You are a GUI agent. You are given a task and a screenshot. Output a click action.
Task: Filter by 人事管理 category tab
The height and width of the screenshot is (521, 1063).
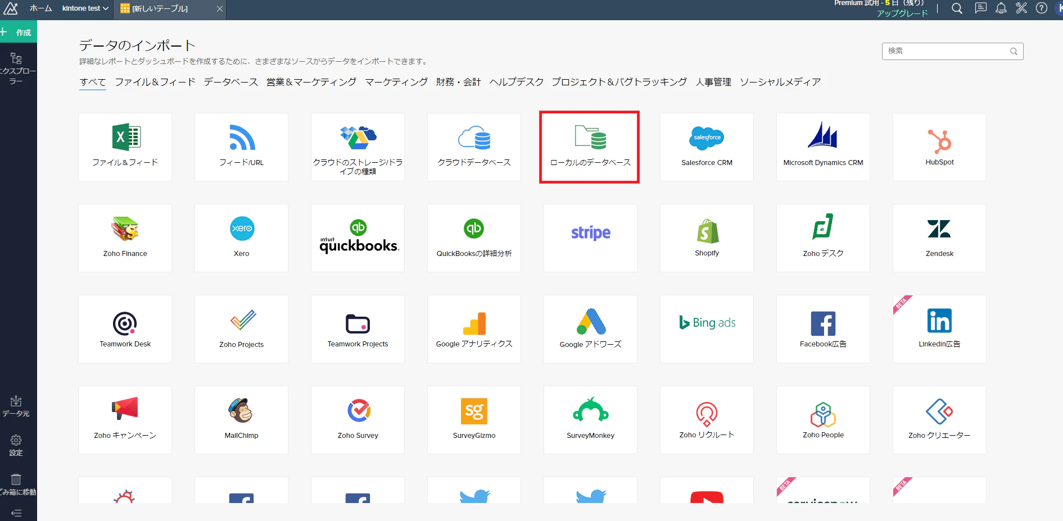pyautogui.click(x=713, y=82)
